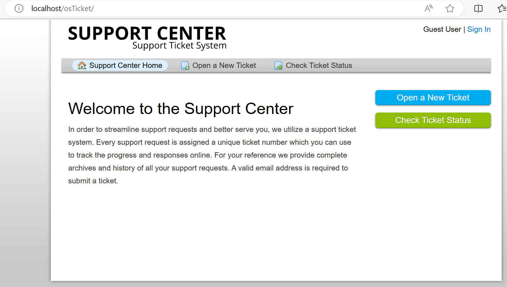Switch to the Open a New Ticket tab
Image resolution: width=507 pixels, height=287 pixels.
[224, 65]
